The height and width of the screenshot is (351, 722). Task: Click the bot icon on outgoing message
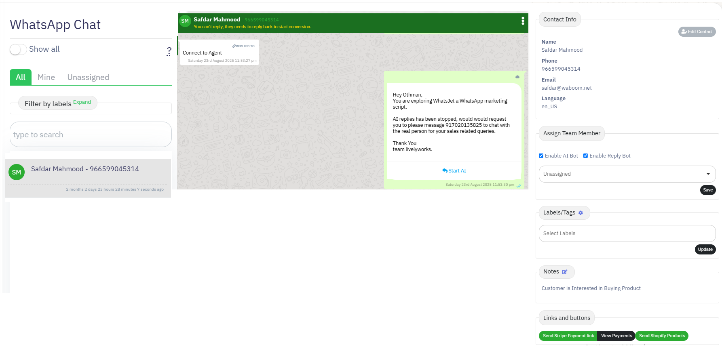517,77
